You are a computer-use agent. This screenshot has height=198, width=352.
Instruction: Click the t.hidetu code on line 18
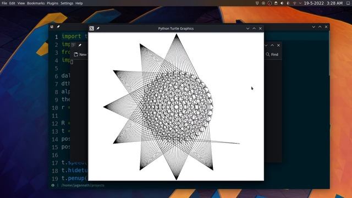[75, 170]
